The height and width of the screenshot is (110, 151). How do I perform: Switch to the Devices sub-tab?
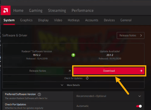(x=109, y=20)
